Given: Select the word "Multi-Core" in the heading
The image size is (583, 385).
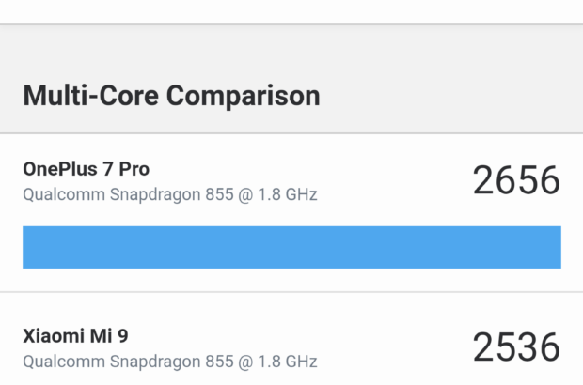Looking at the screenshot, I should point(90,95).
